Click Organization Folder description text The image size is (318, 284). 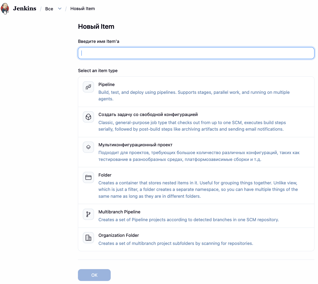(176, 243)
